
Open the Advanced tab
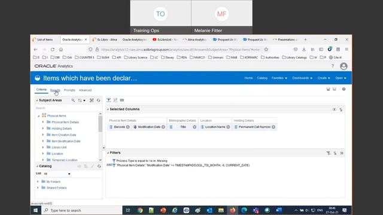tap(85, 90)
